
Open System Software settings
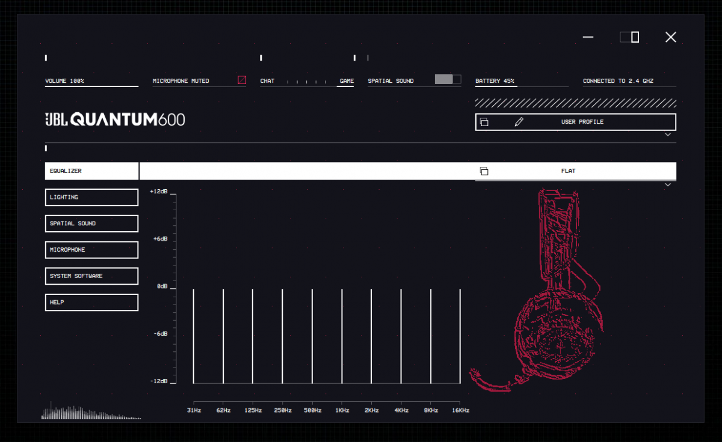point(91,276)
